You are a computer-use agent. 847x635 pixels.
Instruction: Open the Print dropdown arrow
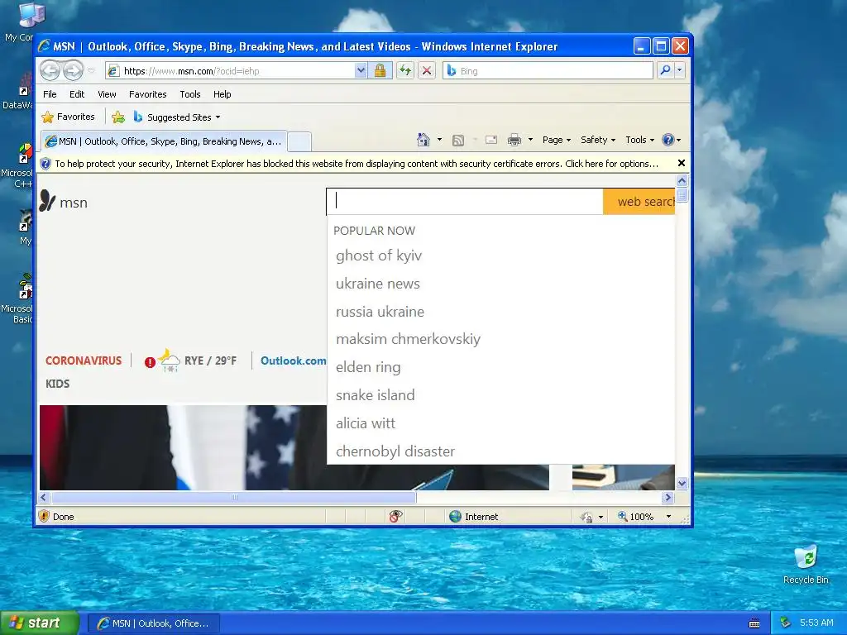click(x=530, y=140)
